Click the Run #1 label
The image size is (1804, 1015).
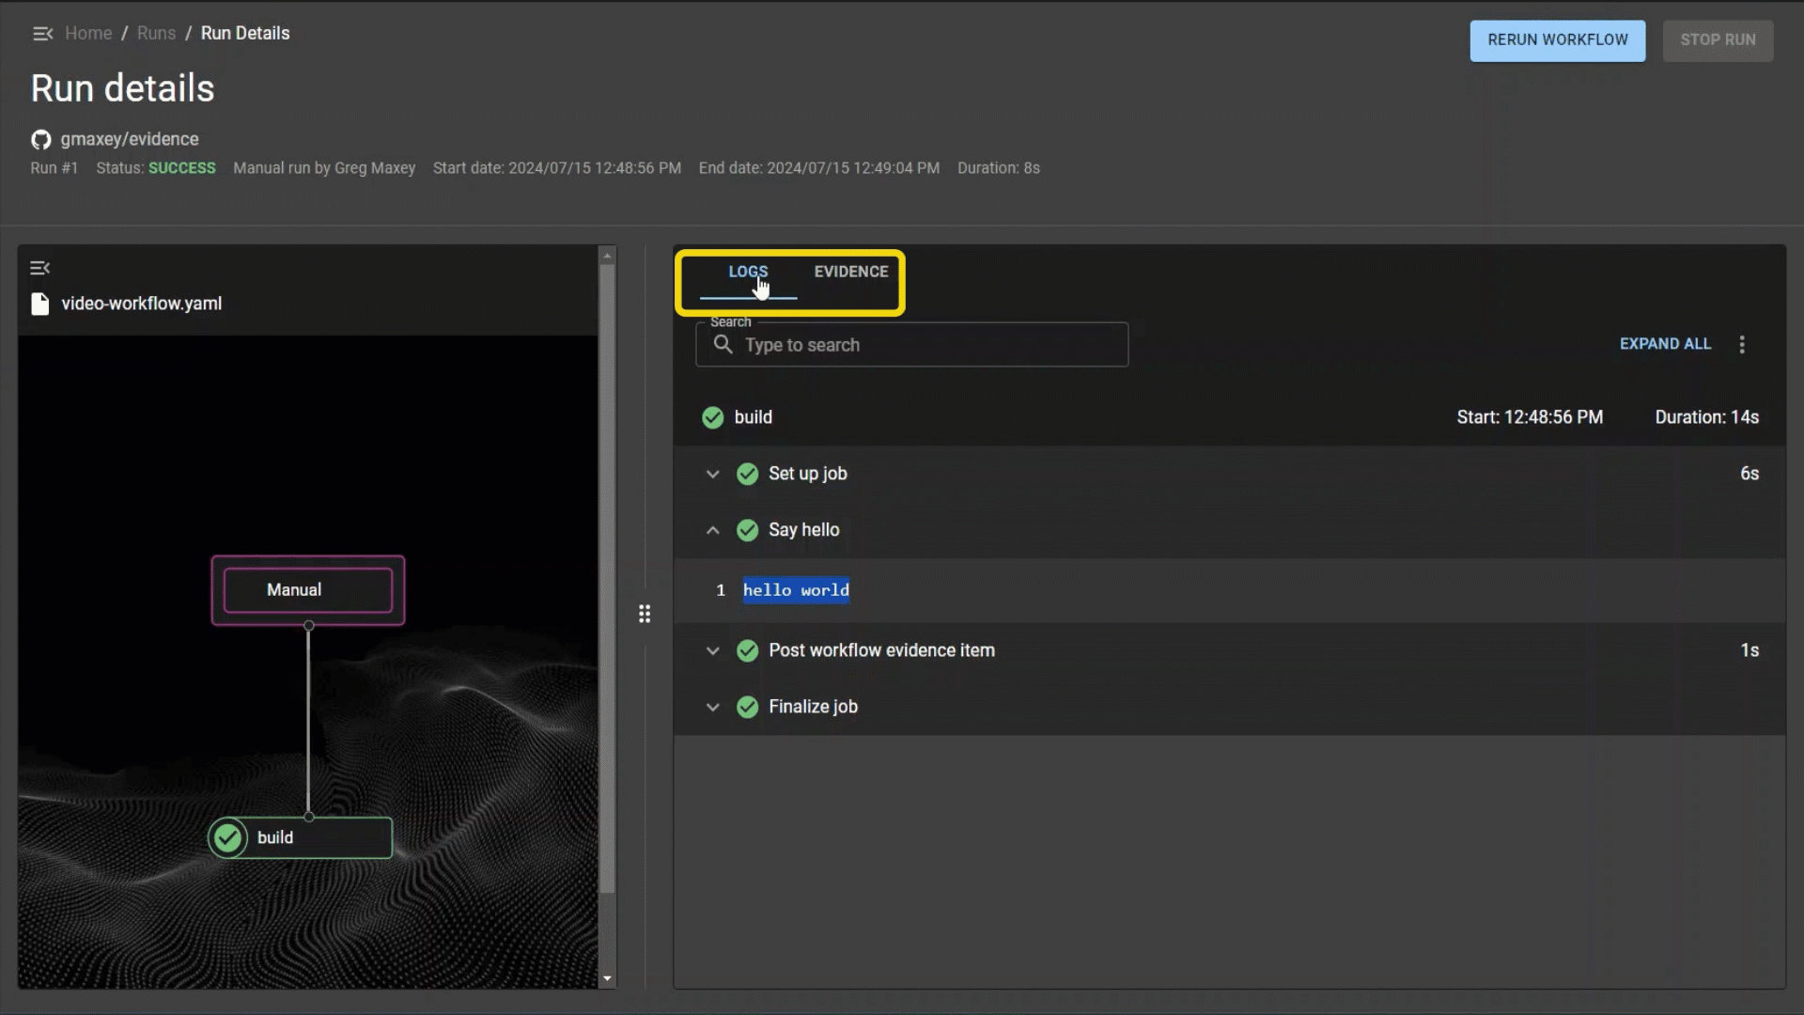coord(54,168)
